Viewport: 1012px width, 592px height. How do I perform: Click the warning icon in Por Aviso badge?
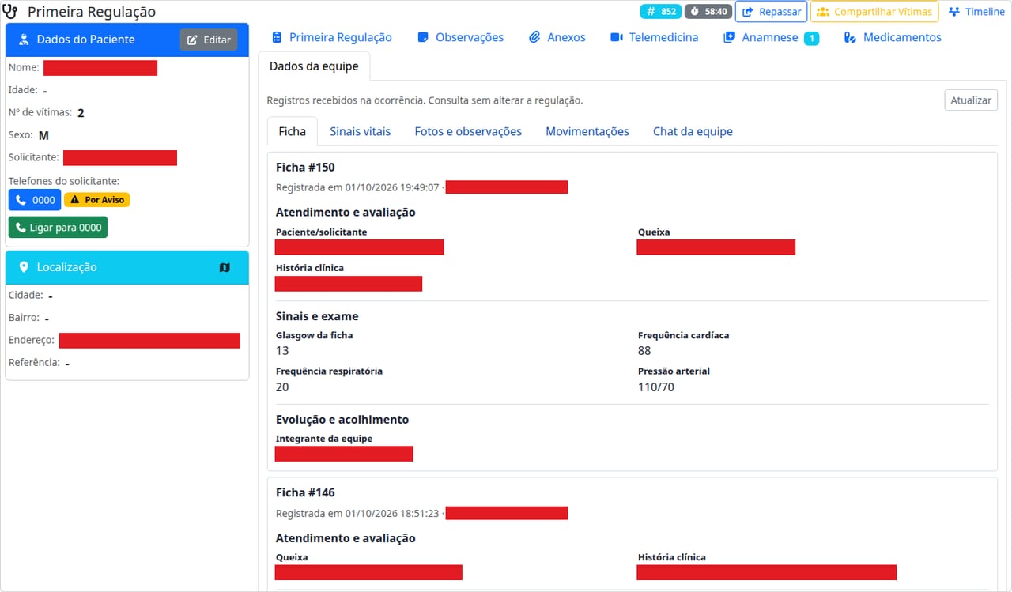[75, 200]
